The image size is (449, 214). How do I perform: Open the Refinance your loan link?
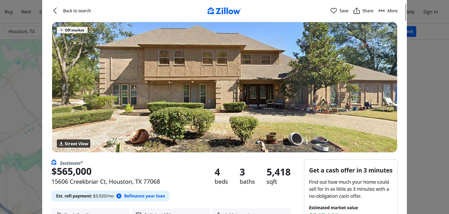coord(144,196)
